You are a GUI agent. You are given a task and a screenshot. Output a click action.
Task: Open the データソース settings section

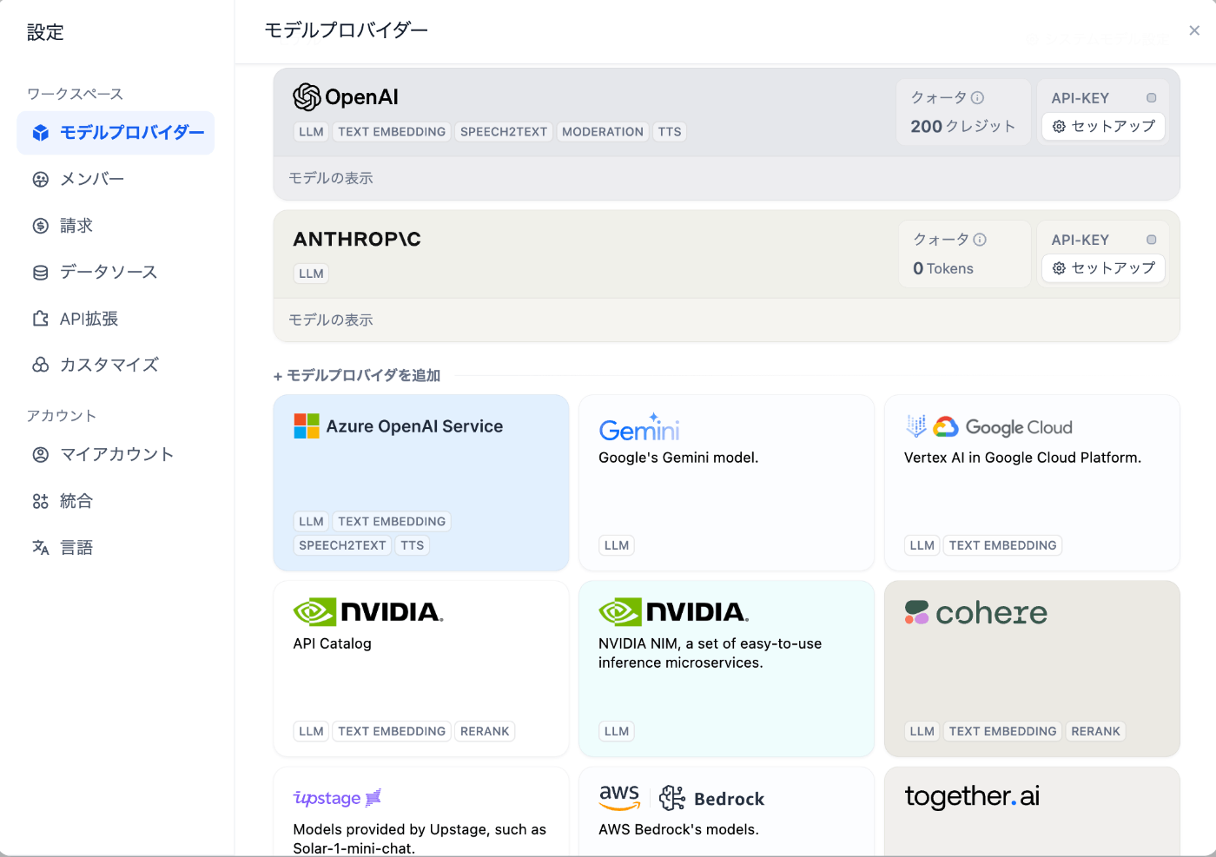(116, 273)
